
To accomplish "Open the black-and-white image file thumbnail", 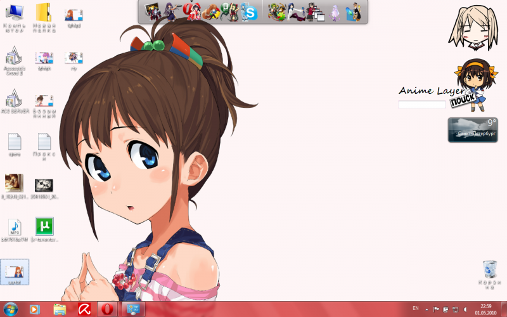I will point(44,188).
